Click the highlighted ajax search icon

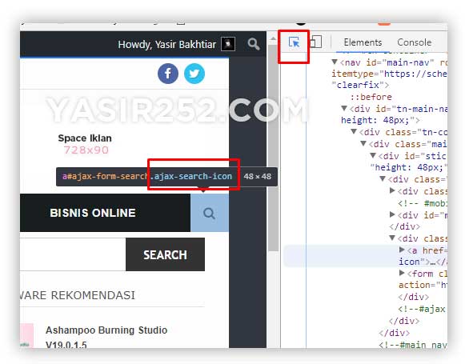coord(210,213)
